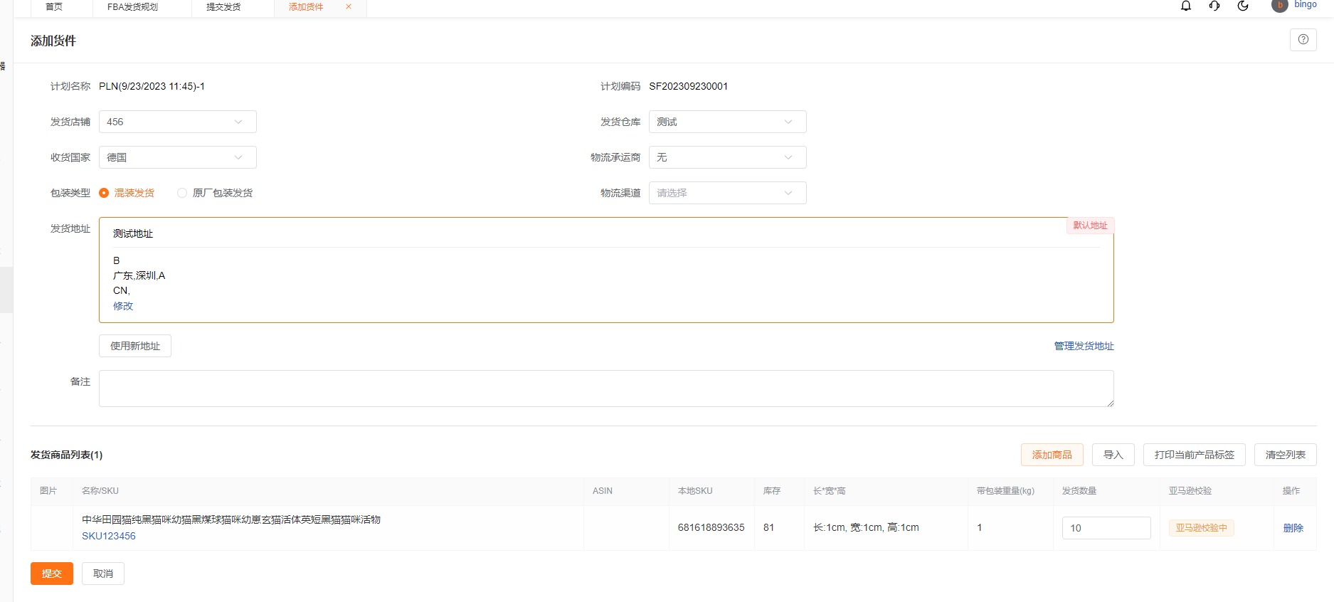This screenshot has height=602, width=1334.
Task: Open the help question mark icon
Action: coord(1303,40)
